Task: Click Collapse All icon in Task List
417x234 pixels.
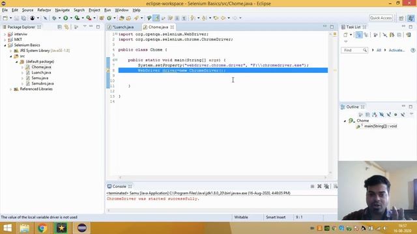Action: pos(399,34)
